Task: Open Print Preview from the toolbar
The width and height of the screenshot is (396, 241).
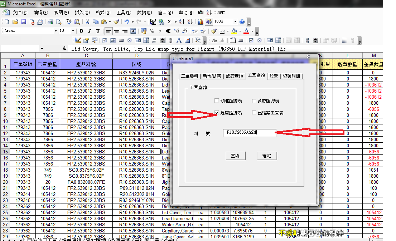Action: pos(59,22)
